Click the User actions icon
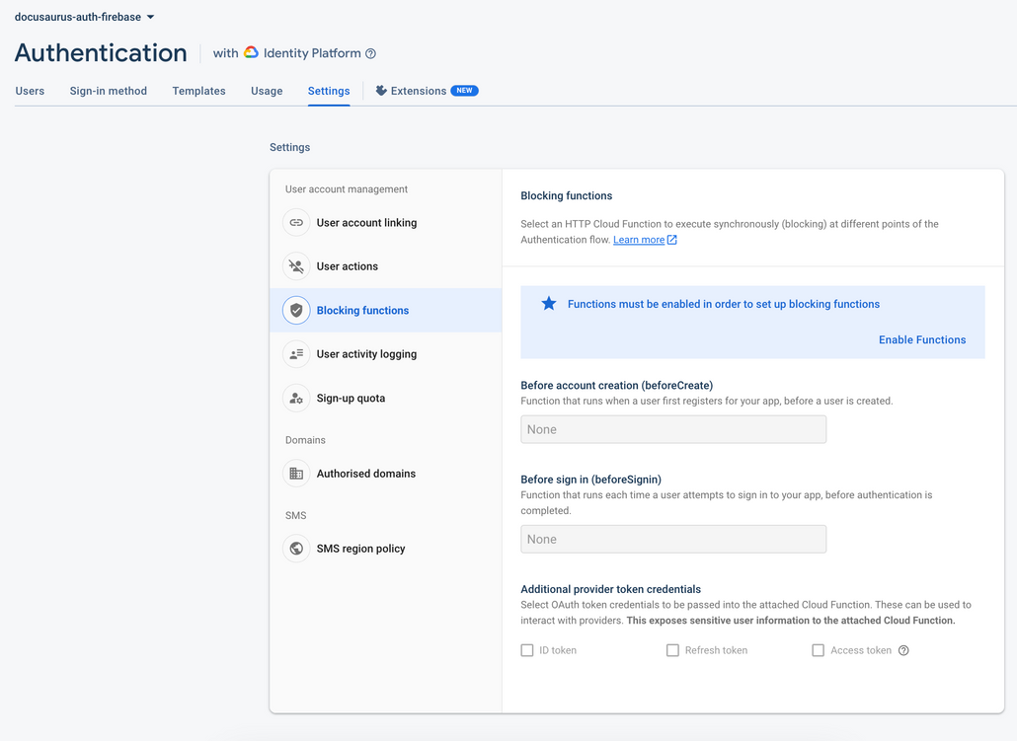Viewport: 1017px width, 741px height. 296,266
